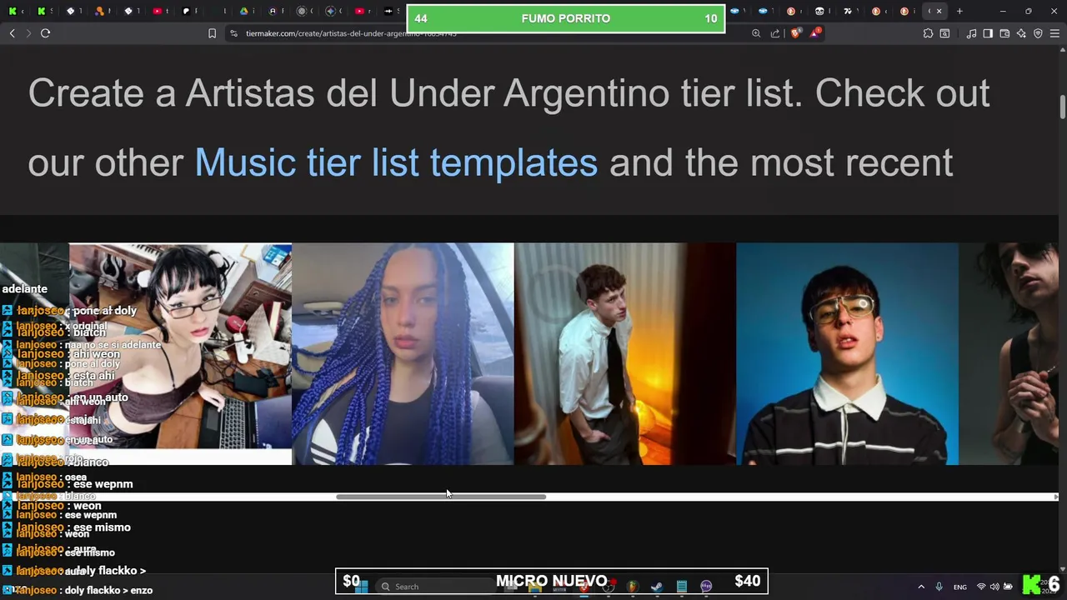Open the Brave Playlist music icon
Screen dimensions: 1067x600
(x=971, y=33)
